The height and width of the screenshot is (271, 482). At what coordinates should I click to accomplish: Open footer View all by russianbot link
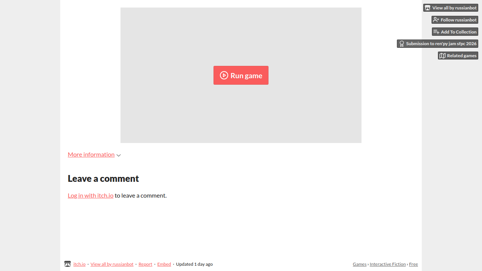pyautogui.click(x=112, y=264)
